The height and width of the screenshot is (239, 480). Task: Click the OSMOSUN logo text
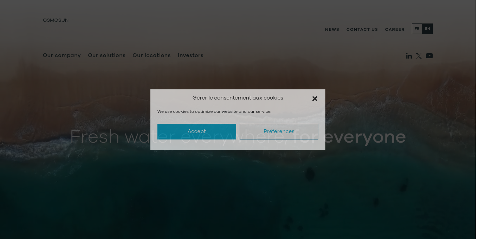pos(56,20)
